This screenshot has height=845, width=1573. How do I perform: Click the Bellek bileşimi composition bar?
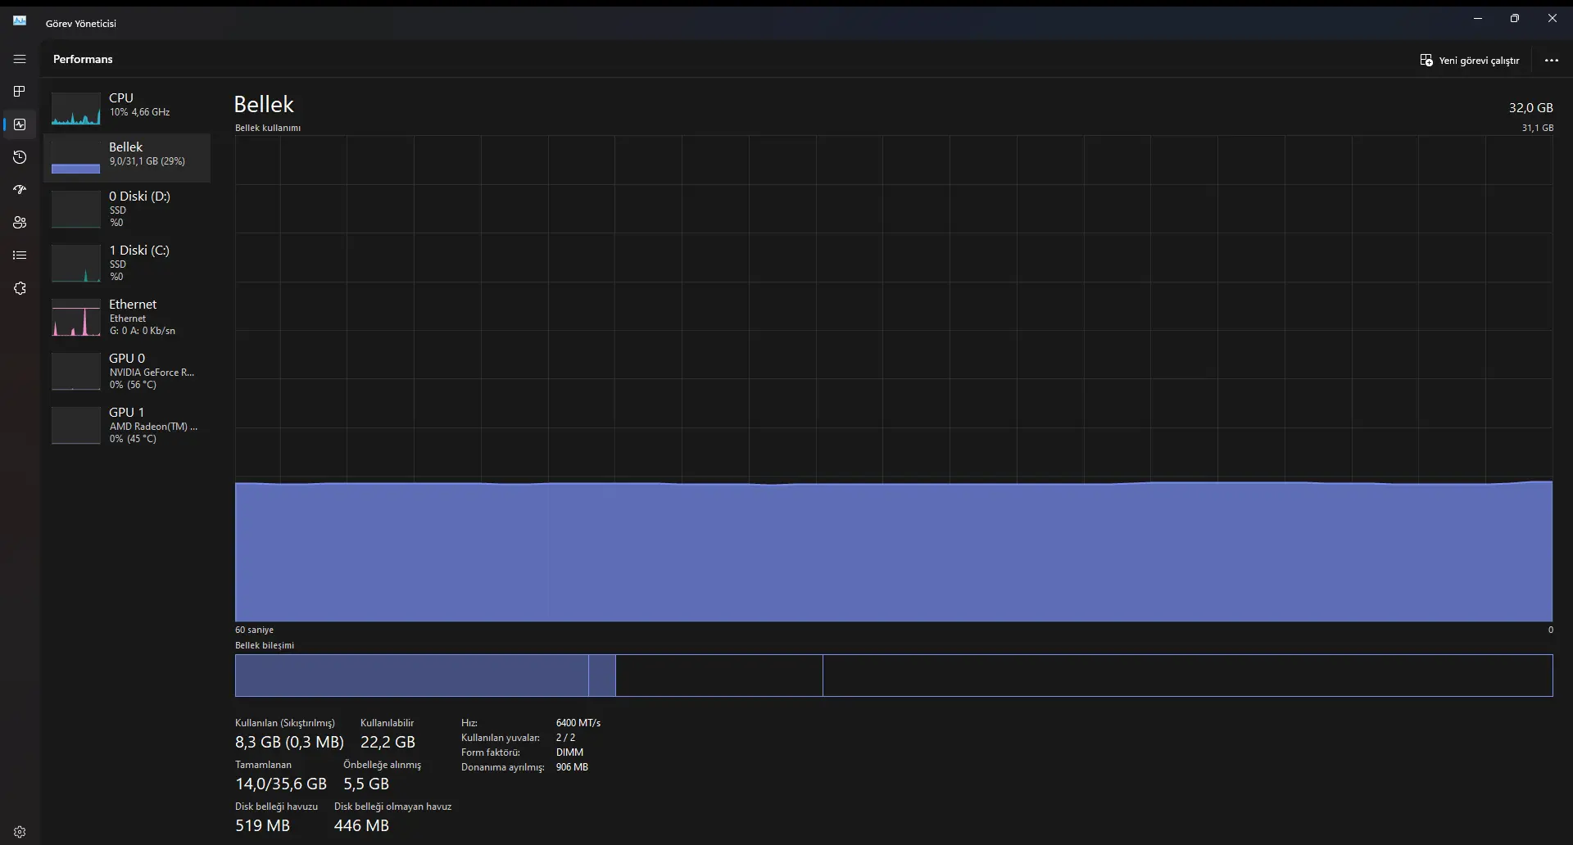coord(894,676)
